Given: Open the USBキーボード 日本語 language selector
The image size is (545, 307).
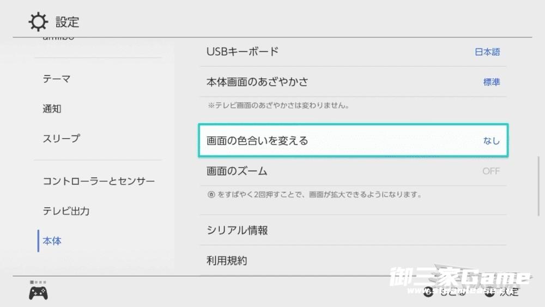Looking at the screenshot, I should (x=487, y=52).
